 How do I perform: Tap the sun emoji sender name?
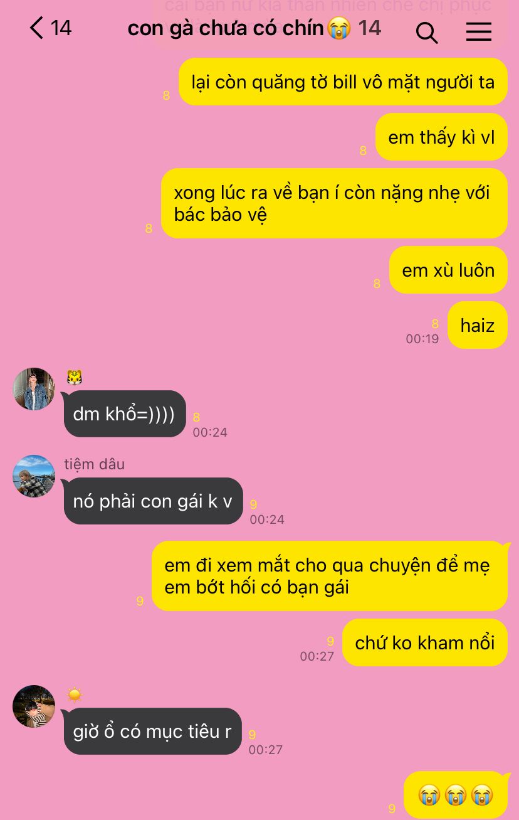(x=75, y=695)
